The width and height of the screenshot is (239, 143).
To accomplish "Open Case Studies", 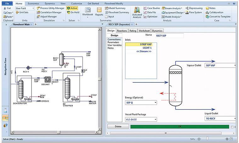I will click(152, 8).
